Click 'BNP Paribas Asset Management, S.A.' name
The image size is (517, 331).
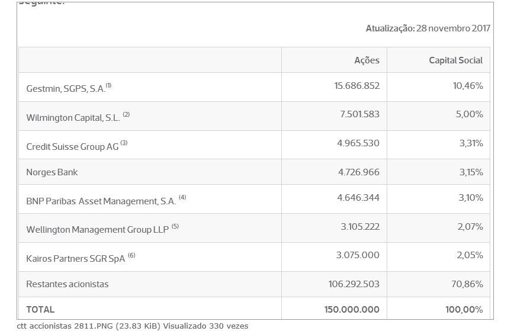point(101,201)
